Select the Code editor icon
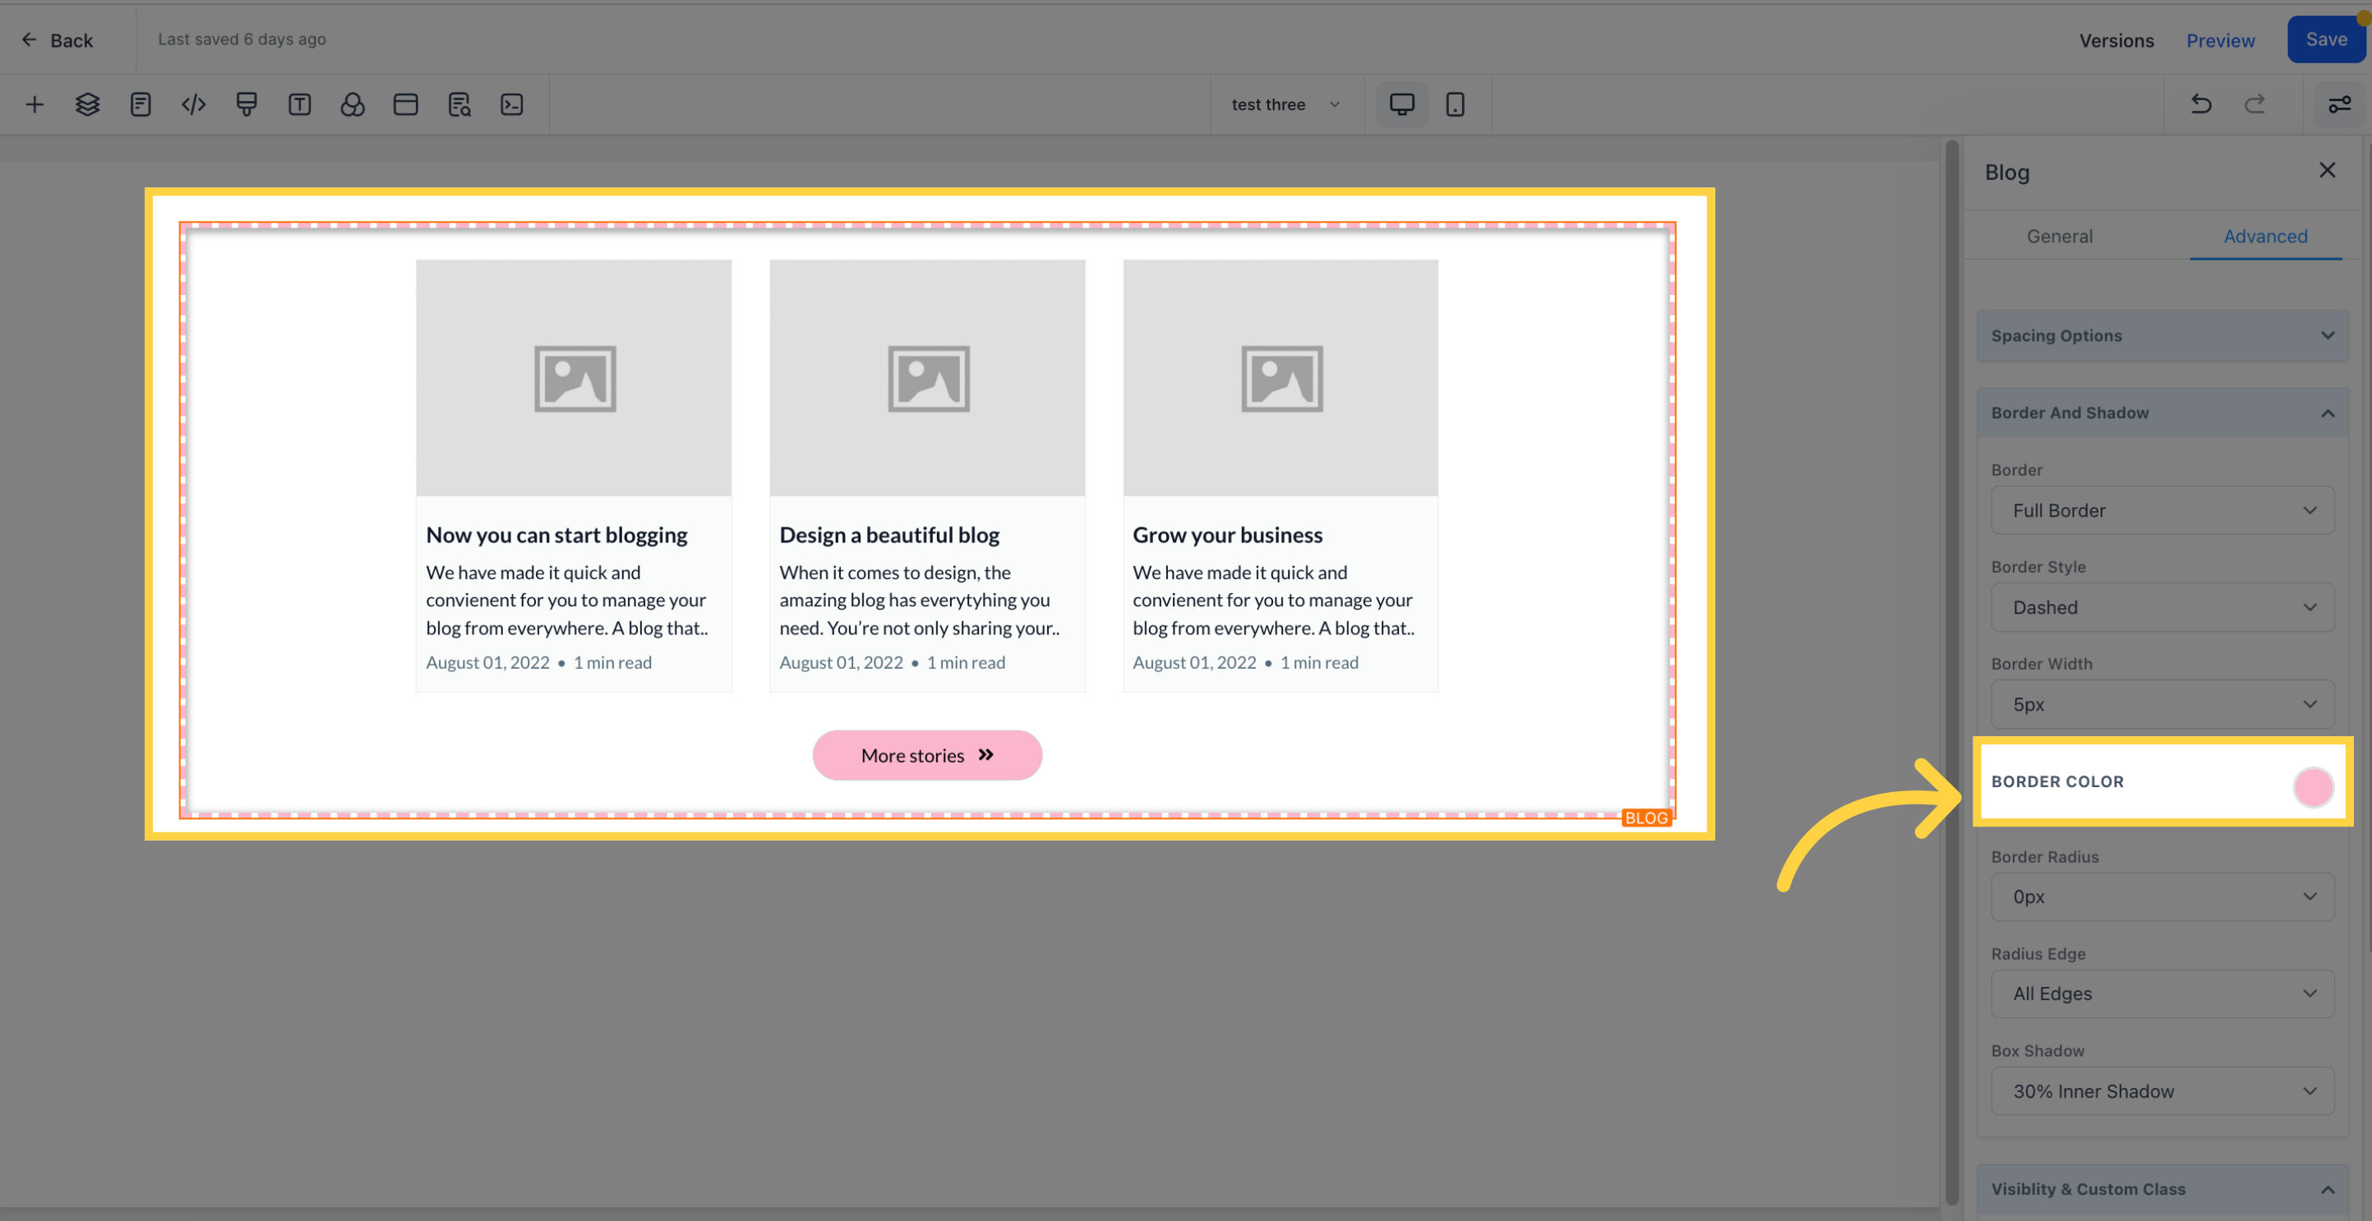 coord(192,104)
